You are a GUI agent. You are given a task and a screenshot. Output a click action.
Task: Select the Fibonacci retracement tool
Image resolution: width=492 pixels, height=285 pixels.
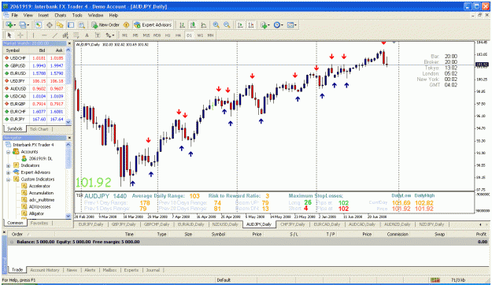point(76,35)
